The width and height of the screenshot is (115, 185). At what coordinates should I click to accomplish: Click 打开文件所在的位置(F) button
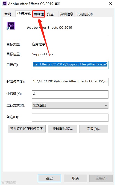tap(27, 129)
